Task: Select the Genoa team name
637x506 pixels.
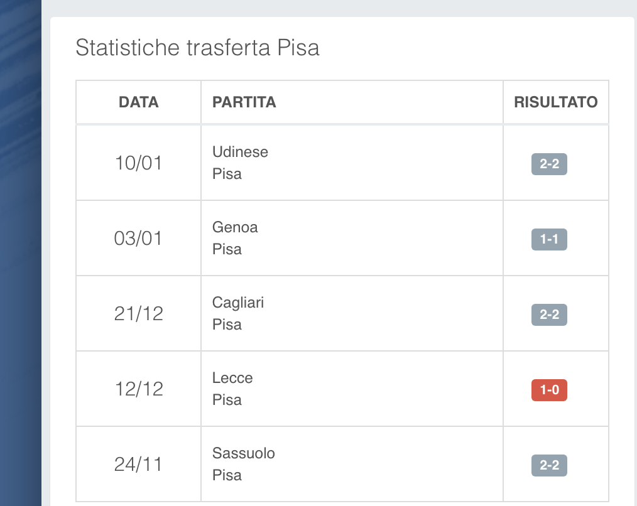Action: click(x=235, y=227)
